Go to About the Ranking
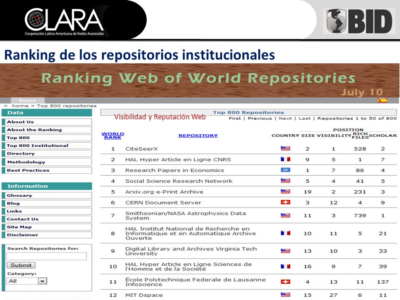 click(47, 130)
